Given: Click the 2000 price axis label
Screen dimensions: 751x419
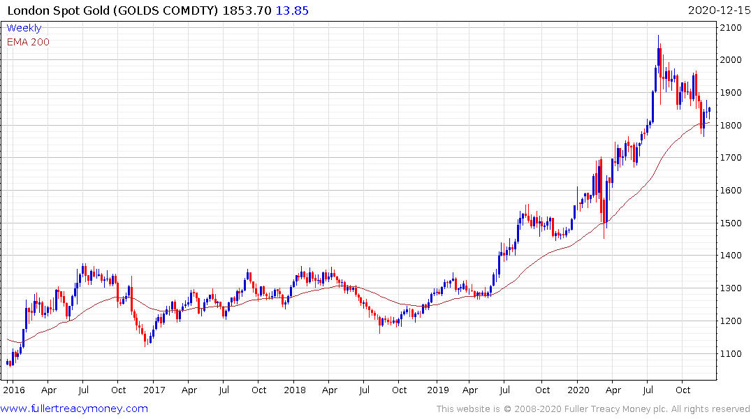Looking at the screenshot, I should (x=731, y=60).
